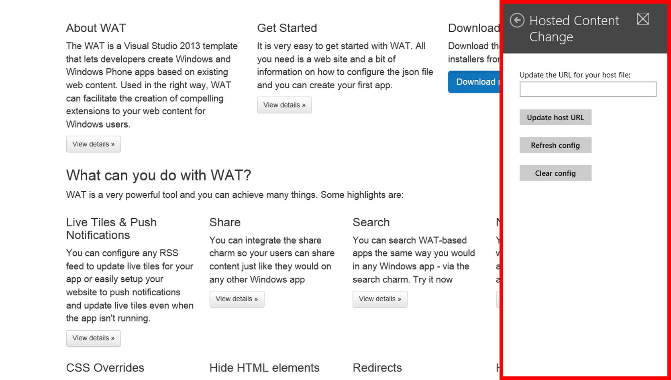Screen dimensions: 671x380
Task: Open View details under About WAT
Action: tap(94, 144)
